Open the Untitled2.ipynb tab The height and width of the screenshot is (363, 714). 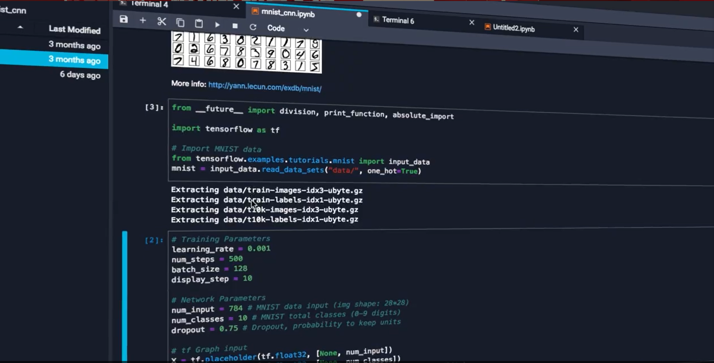[x=513, y=28]
